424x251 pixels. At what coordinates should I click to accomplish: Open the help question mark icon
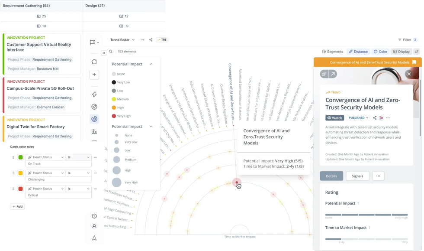[x=94, y=216]
